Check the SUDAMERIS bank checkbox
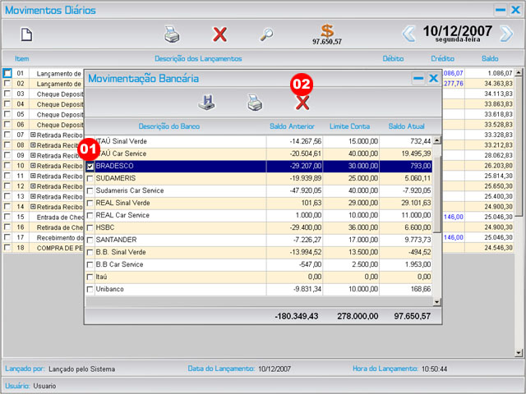 (90, 178)
